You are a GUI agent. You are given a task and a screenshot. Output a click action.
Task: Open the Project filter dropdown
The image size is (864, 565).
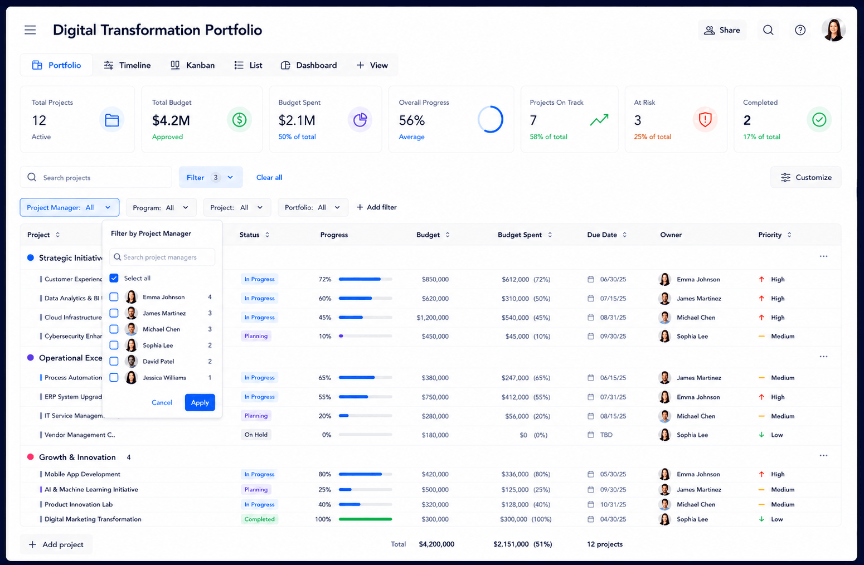pos(237,207)
